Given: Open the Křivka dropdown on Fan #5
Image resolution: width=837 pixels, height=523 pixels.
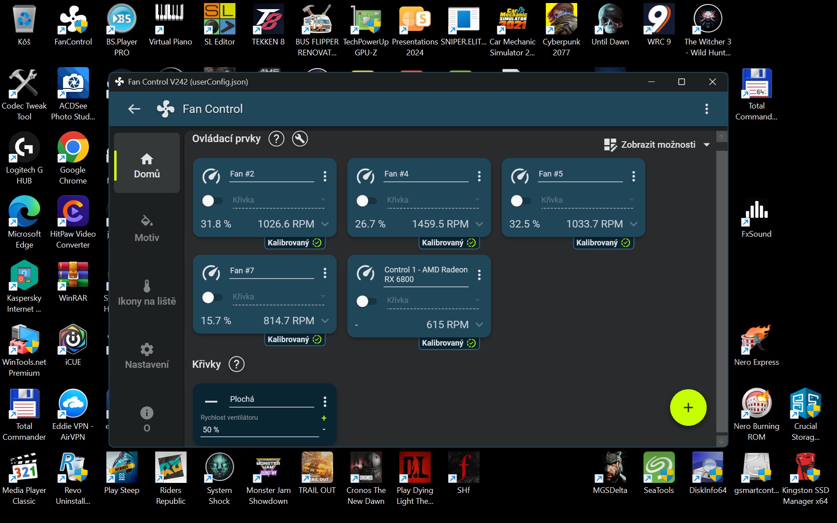Looking at the screenshot, I should click(x=587, y=200).
